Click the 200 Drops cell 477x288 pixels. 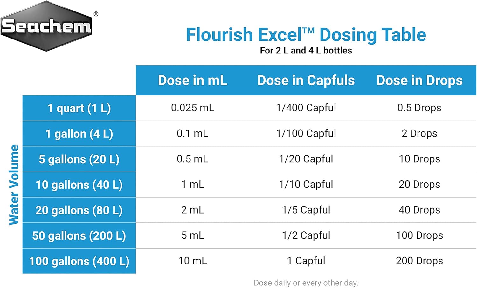click(x=419, y=261)
